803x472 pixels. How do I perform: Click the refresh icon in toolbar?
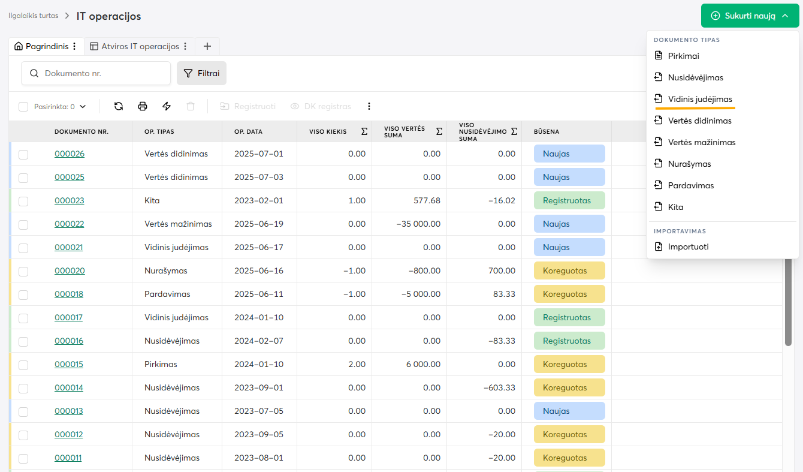pyautogui.click(x=119, y=106)
